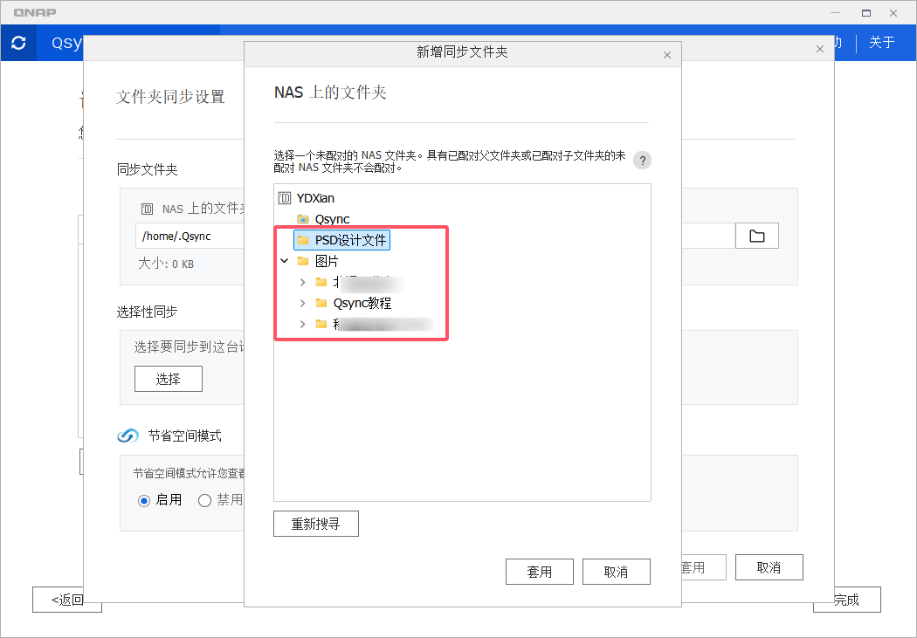Image resolution: width=917 pixels, height=638 pixels.
Task: Open 关于 menu in top bar
Action: coord(881,43)
